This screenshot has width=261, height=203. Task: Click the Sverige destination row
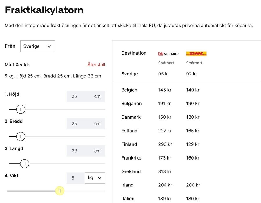pyautogui.click(x=130, y=74)
